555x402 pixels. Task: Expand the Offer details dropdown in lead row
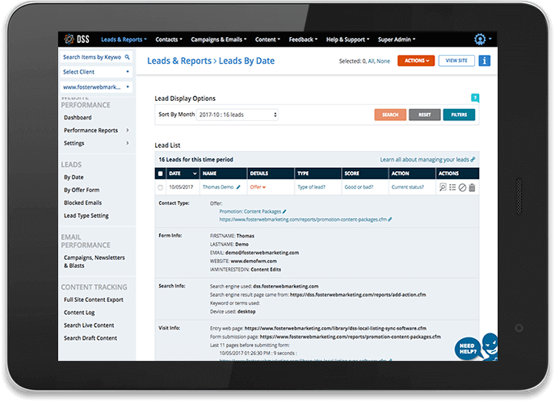pos(258,187)
